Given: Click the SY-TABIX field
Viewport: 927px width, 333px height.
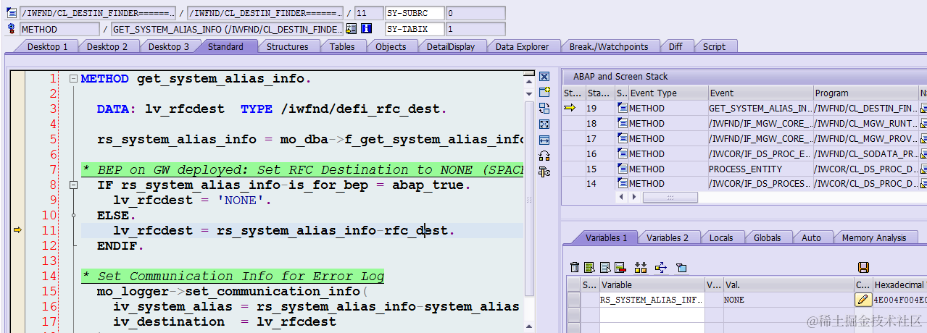Looking at the screenshot, I should pyautogui.click(x=414, y=29).
